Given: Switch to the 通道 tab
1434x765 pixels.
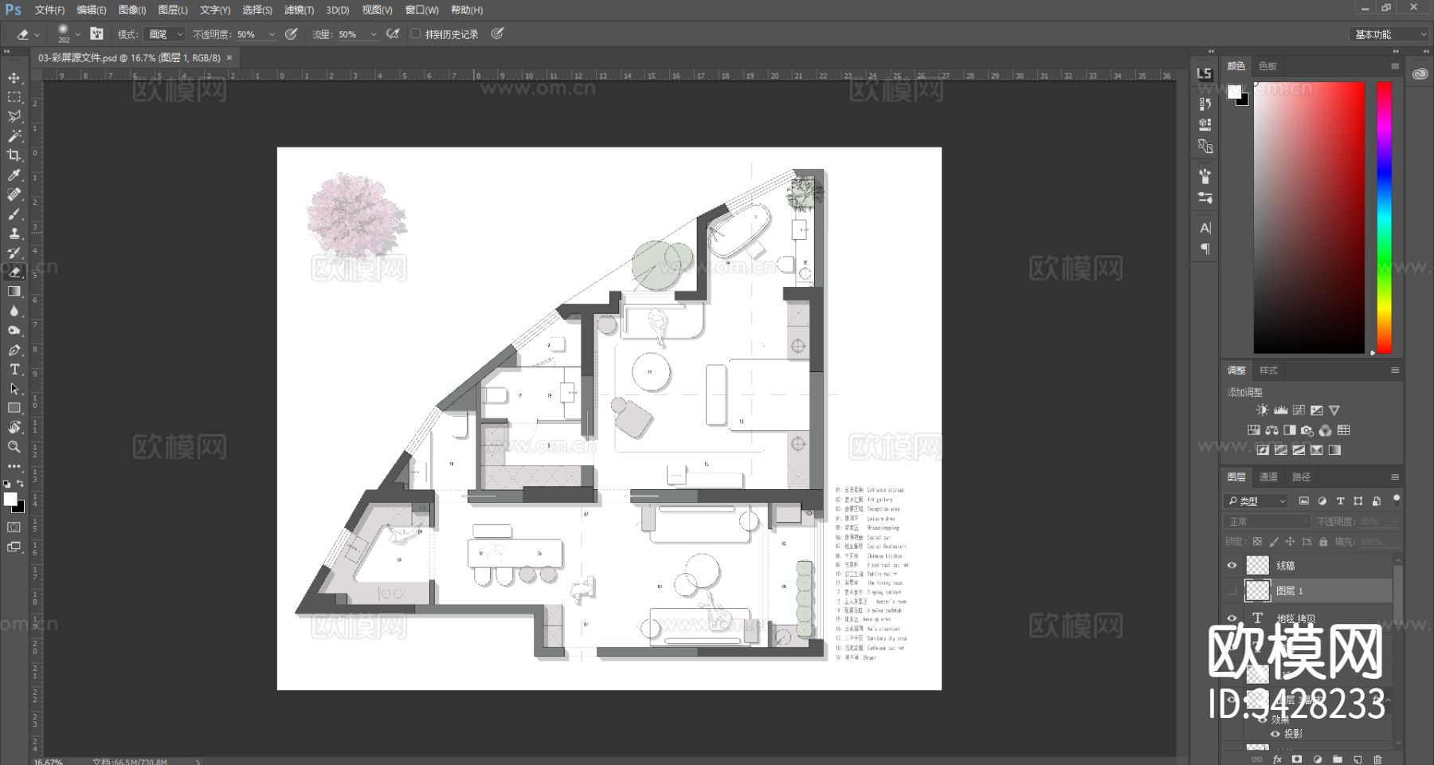Looking at the screenshot, I should (x=1268, y=477).
